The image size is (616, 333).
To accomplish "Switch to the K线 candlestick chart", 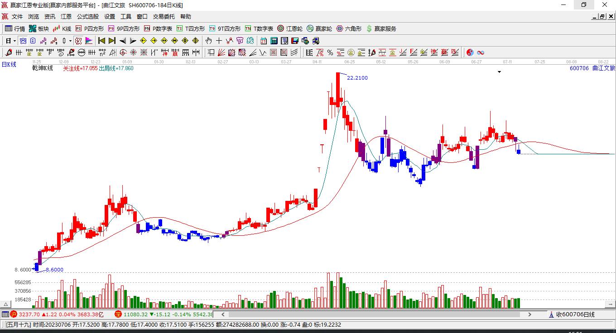I will coord(62,29).
